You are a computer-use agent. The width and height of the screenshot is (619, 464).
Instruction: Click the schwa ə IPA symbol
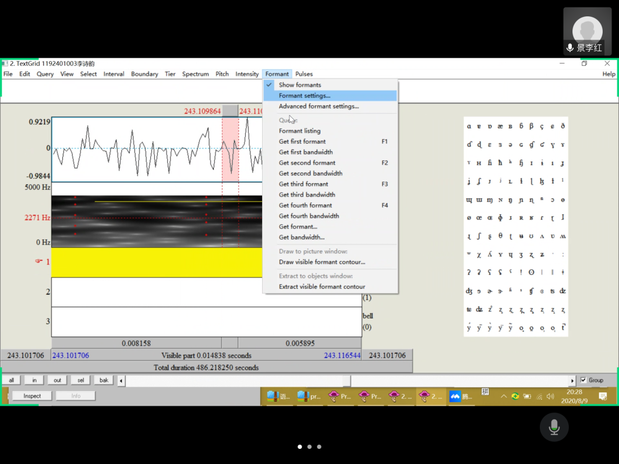click(510, 145)
